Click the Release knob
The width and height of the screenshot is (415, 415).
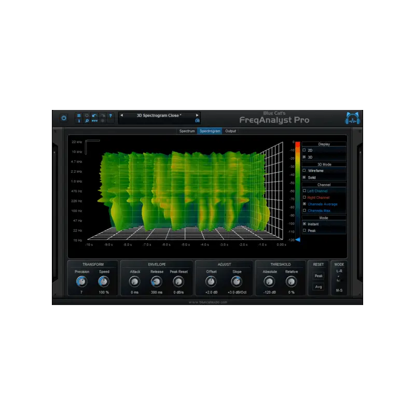(x=157, y=282)
